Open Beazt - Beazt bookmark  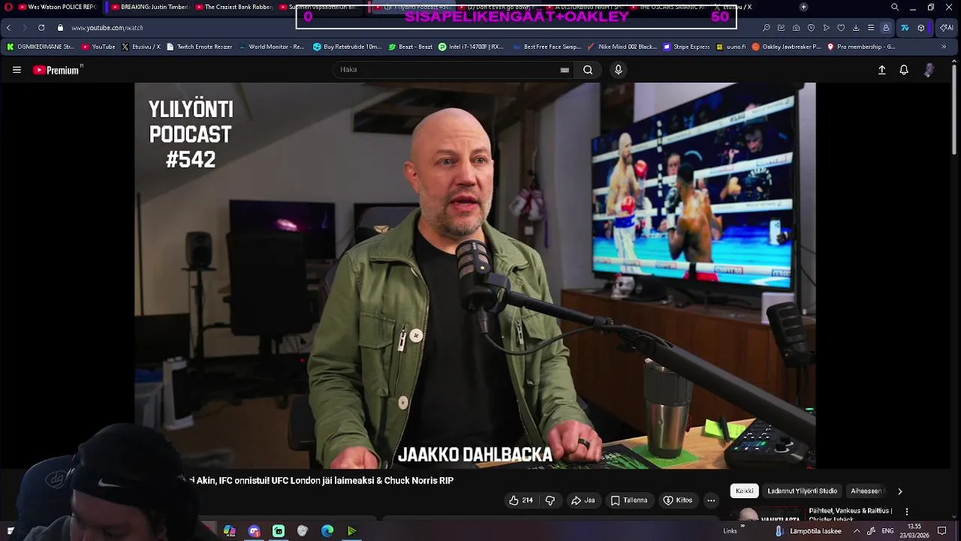click(411, 47)
